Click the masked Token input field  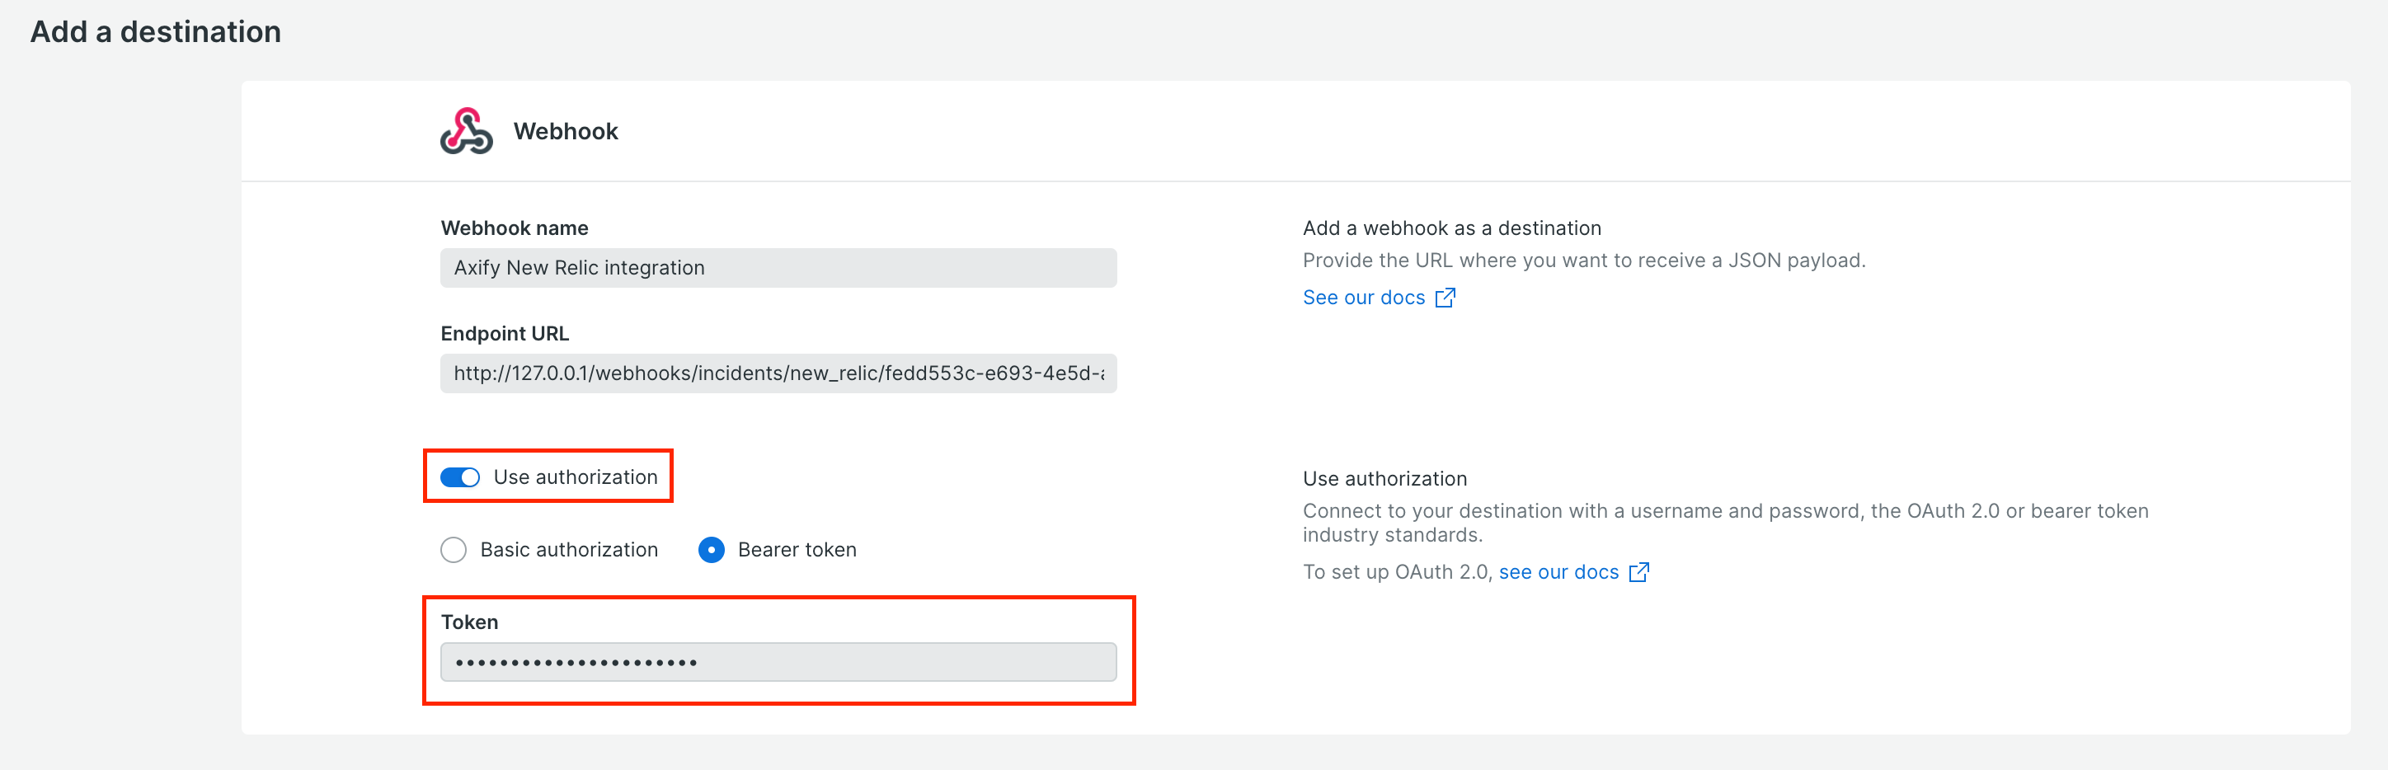[x=778, y=661]
